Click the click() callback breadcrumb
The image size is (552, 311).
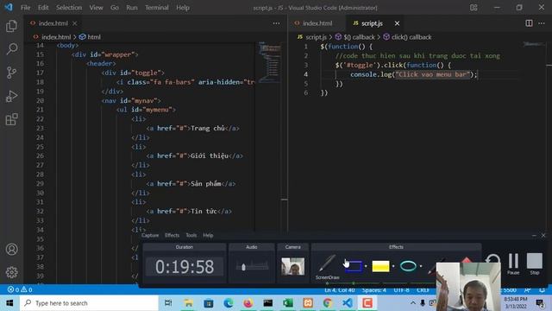point(407,37)
